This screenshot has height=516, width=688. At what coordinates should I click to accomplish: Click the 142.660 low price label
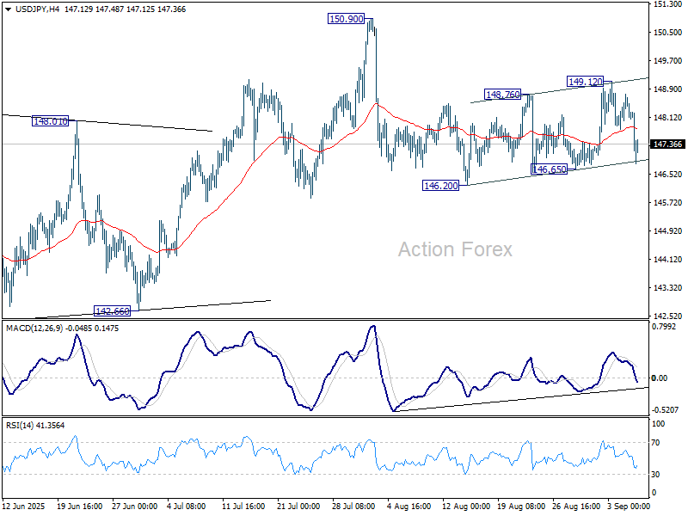pyautogui.click(x=112, y=311)
